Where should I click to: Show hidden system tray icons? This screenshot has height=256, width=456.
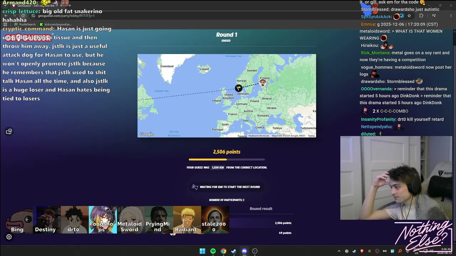(339, 251)
